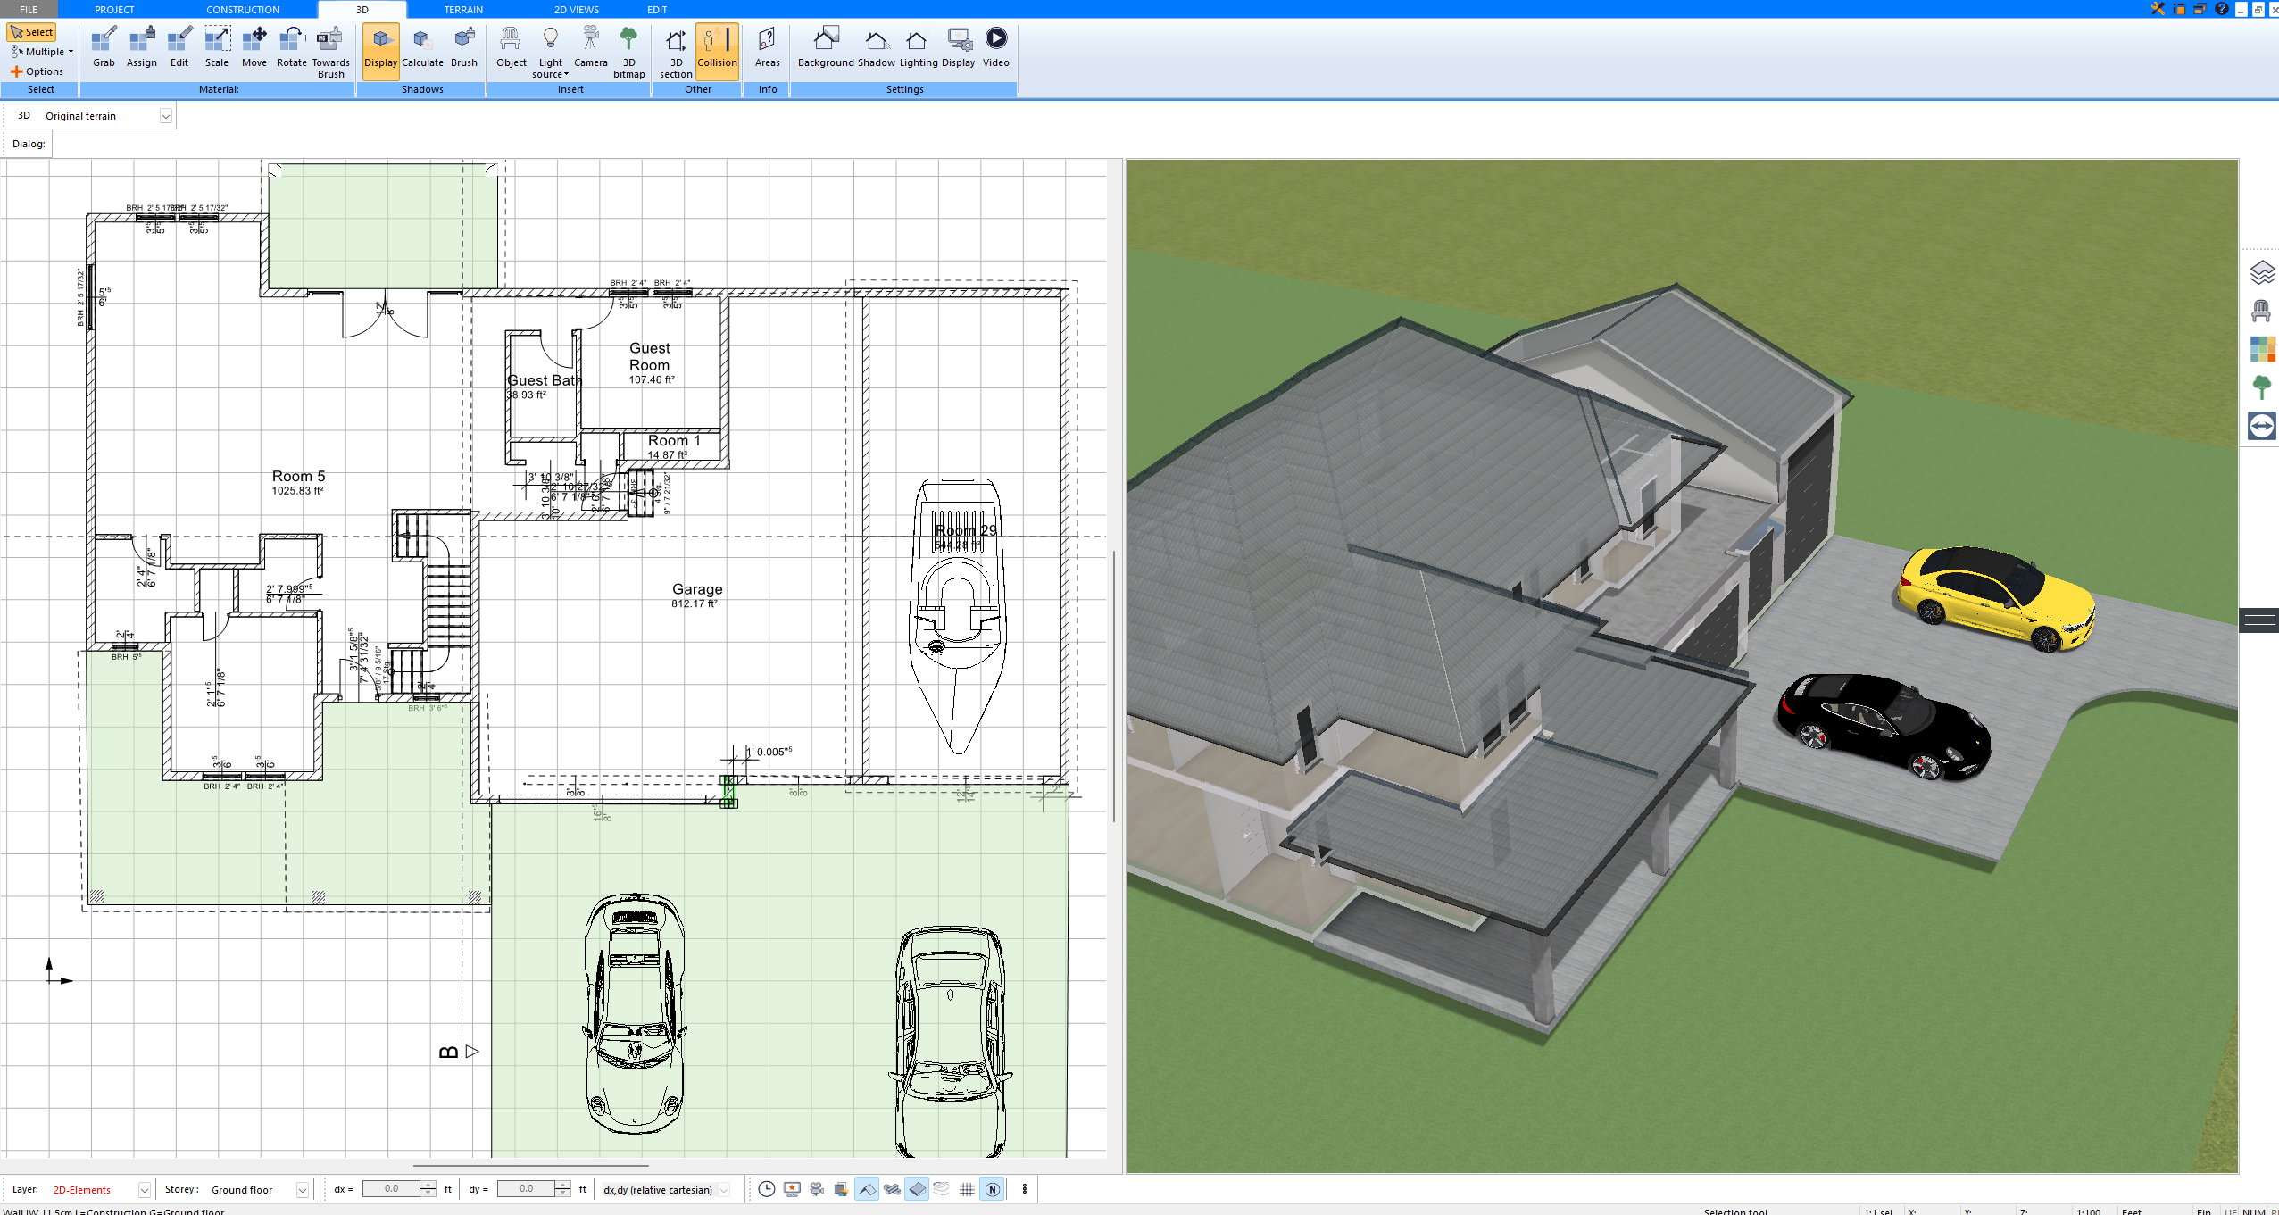
Task: Decrease dy with the stepper down arrow
Action: pos(562,1194)
